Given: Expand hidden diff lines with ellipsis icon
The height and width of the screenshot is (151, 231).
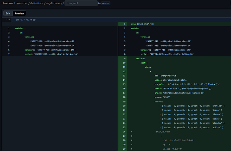Looking at the screenshot, I should click(8, 20).
